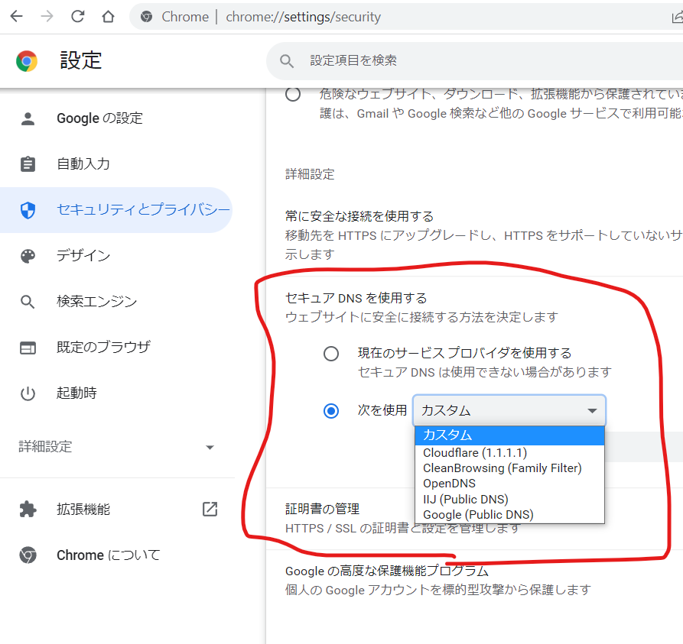Click the clipboard icon for 自動入力

[x=28, y=164]
